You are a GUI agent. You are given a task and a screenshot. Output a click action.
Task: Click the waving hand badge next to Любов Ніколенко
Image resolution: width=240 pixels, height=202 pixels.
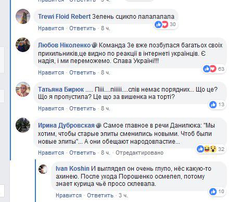pyautogui.click(x=95, y=45)
